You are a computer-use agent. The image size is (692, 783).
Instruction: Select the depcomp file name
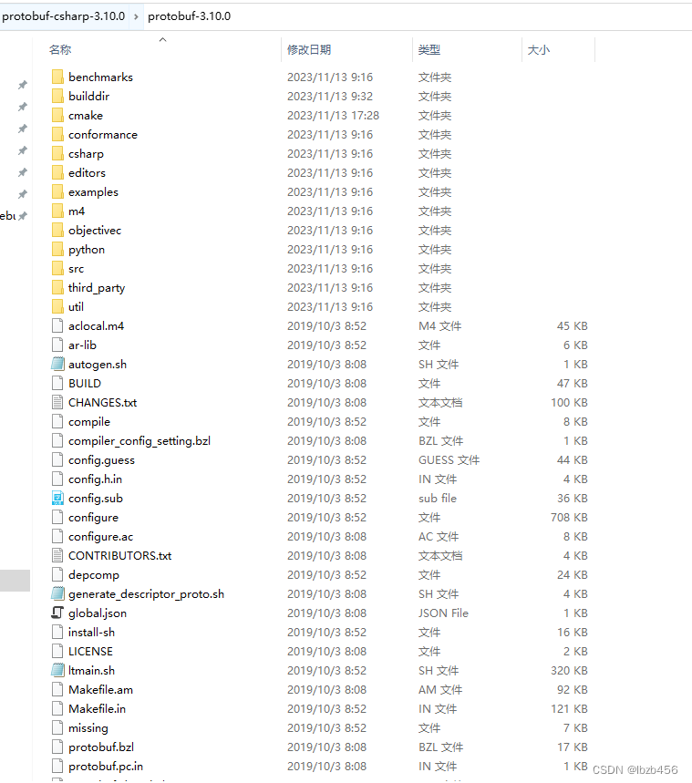[94, 575]
